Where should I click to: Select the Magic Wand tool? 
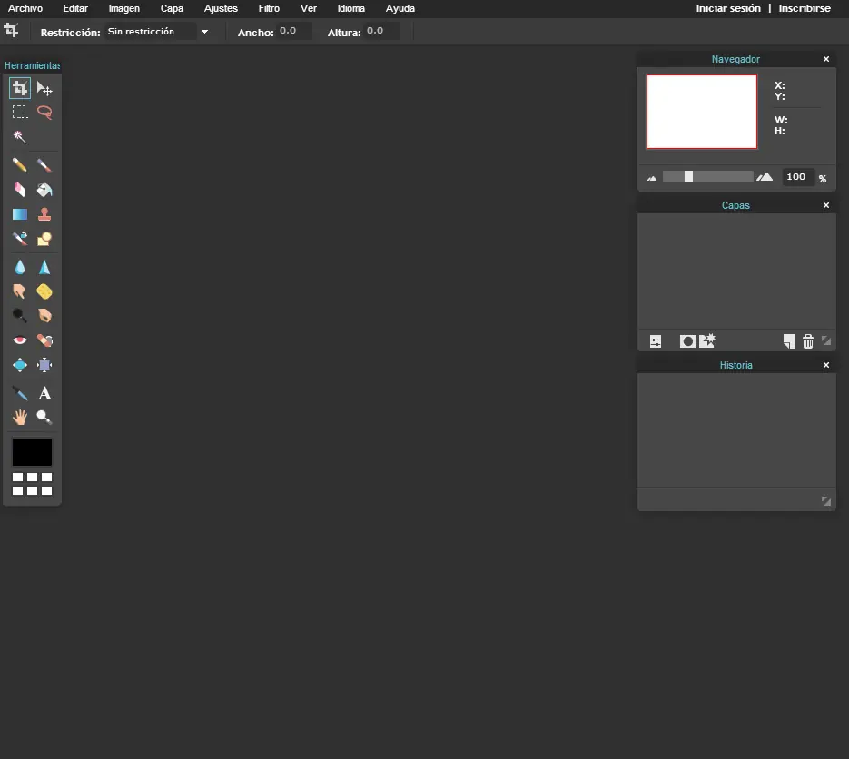[19, 137]
